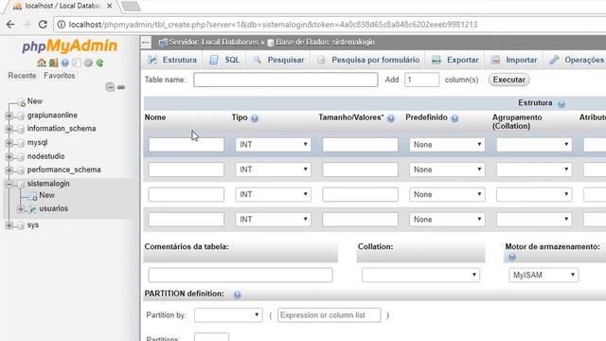Open Tipo dropdown in second column row
This screenshot has width=606, height=341.
(x=273, y=170)
